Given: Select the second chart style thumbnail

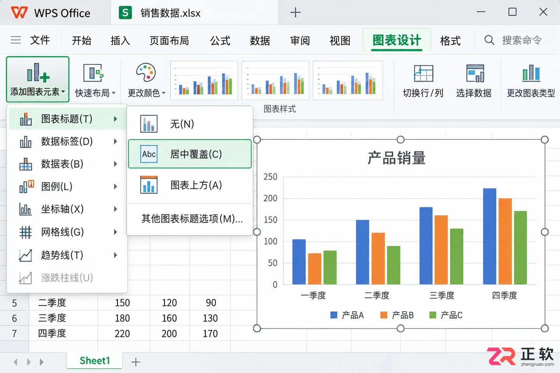Looking at the screenshot, I should [x=275, y=80].
